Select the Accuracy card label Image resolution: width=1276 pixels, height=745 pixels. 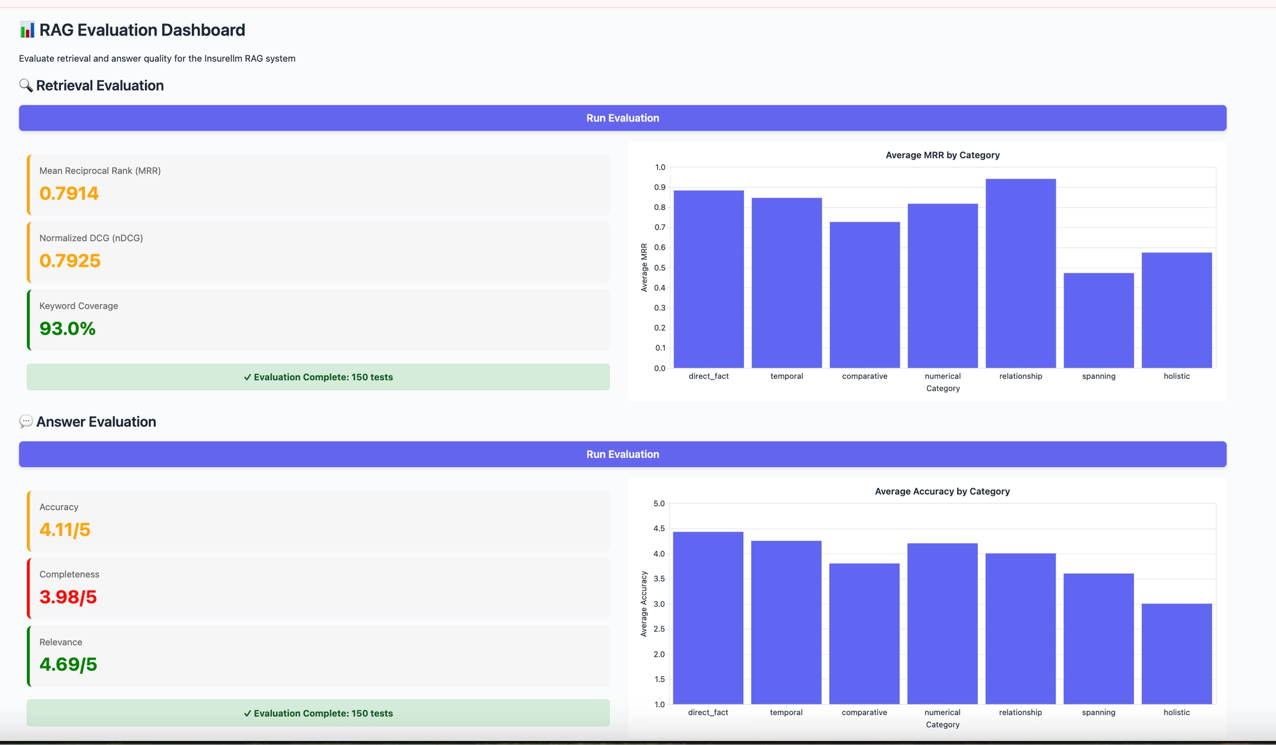tap(59, 507)
